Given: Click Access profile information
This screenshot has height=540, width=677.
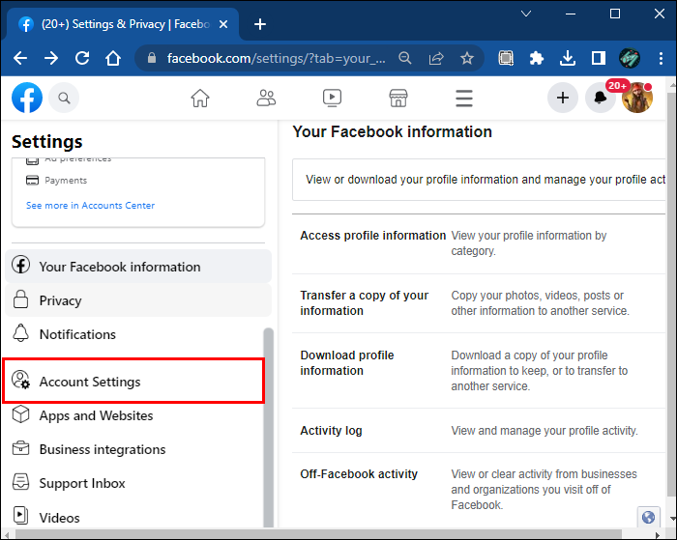Looking at the screenshot, I should point(372,236).
